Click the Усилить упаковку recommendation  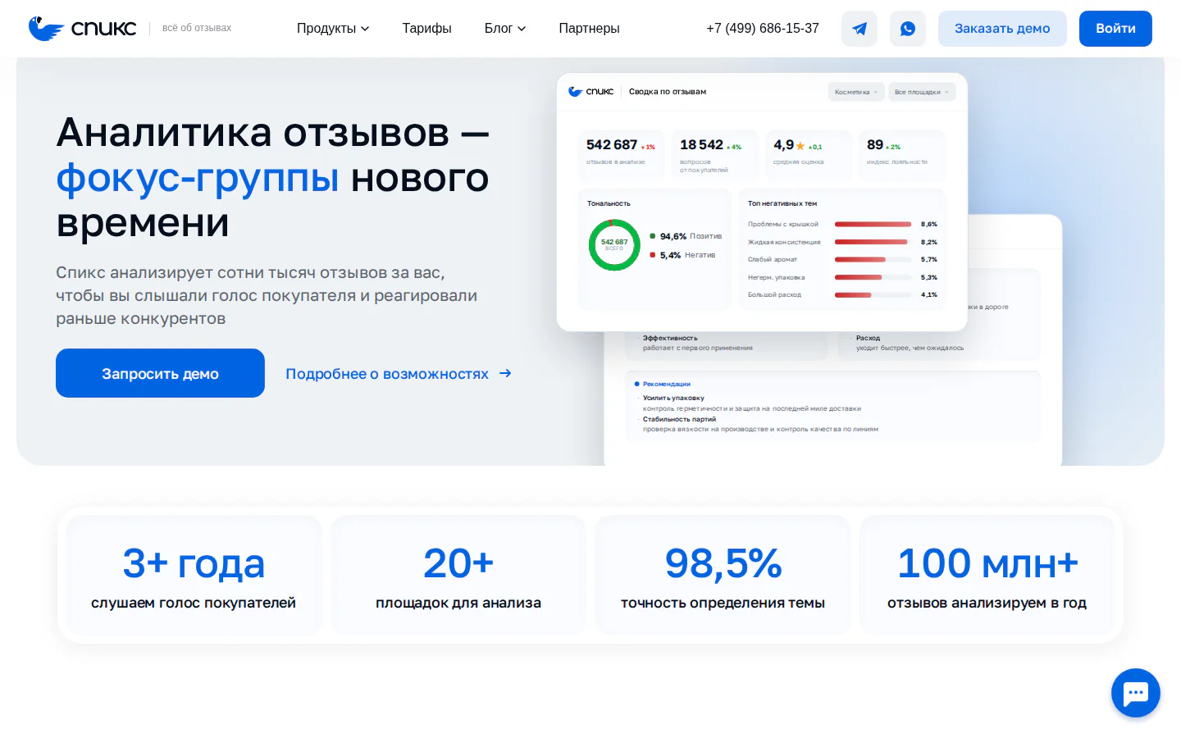coord(673,398)
